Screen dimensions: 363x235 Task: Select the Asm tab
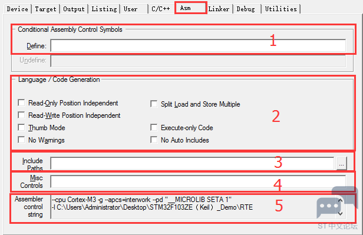pyautogui.click(x=191, y=8)
